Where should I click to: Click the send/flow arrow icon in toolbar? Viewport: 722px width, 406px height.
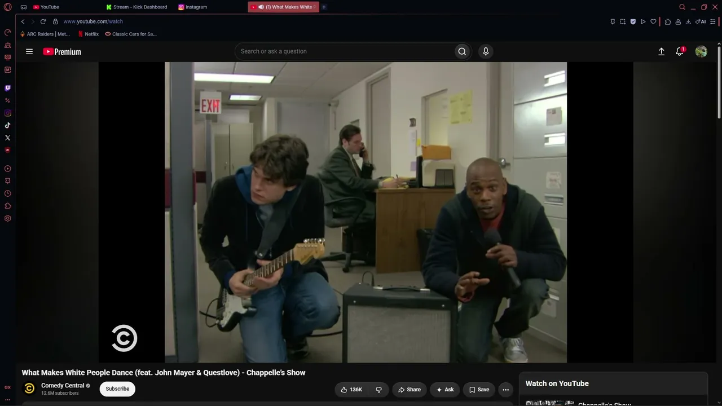(643, 21)
